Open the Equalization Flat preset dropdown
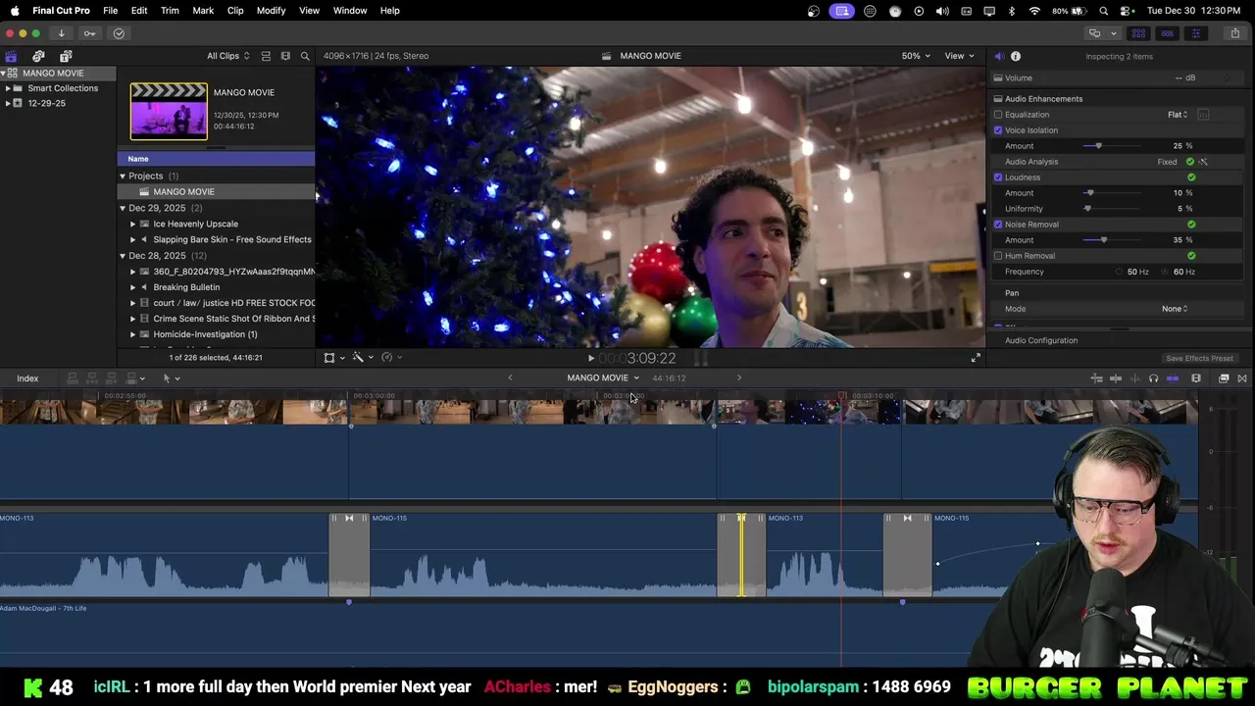Image resolution: width=1255 pixels, height=706 pixels. [x=1178, y=115]
